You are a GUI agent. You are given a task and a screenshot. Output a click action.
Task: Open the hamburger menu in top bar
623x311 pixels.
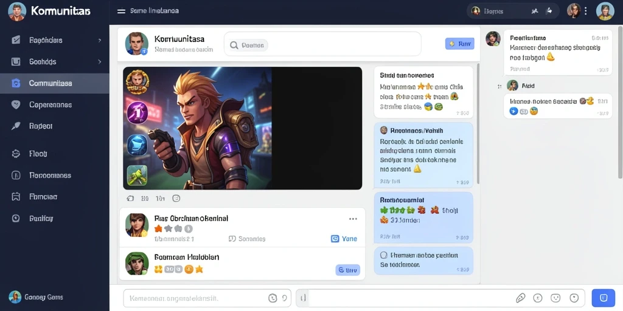(121, 11)
